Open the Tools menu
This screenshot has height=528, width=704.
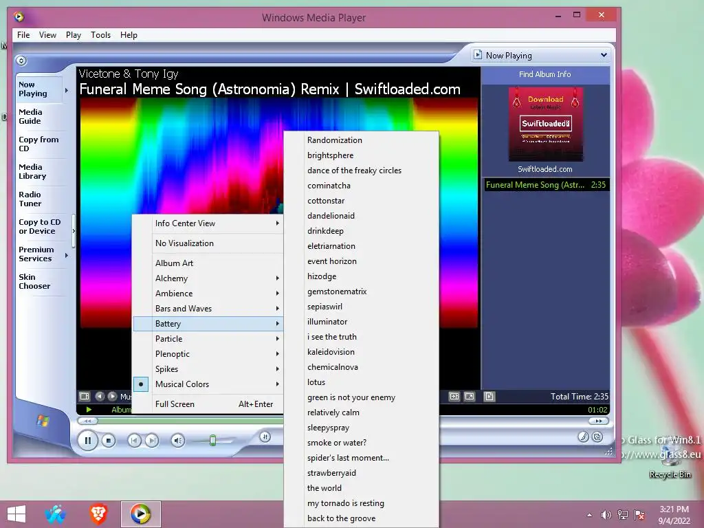click(x=100, y=35)
